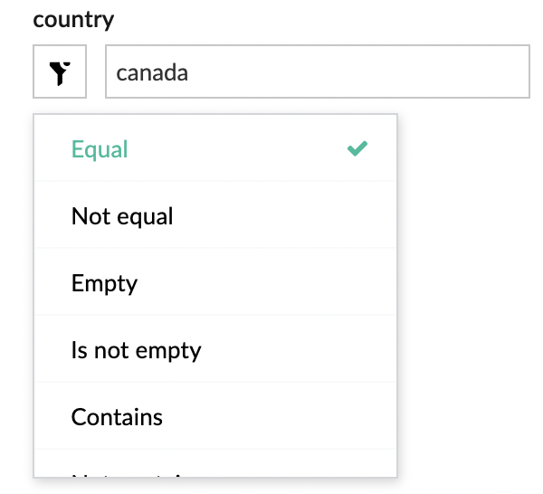
Task: Filter country by 'Empty' values
Action: coord(104,283)
